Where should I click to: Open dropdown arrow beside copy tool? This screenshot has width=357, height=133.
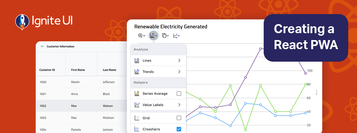tap(168, 36)
